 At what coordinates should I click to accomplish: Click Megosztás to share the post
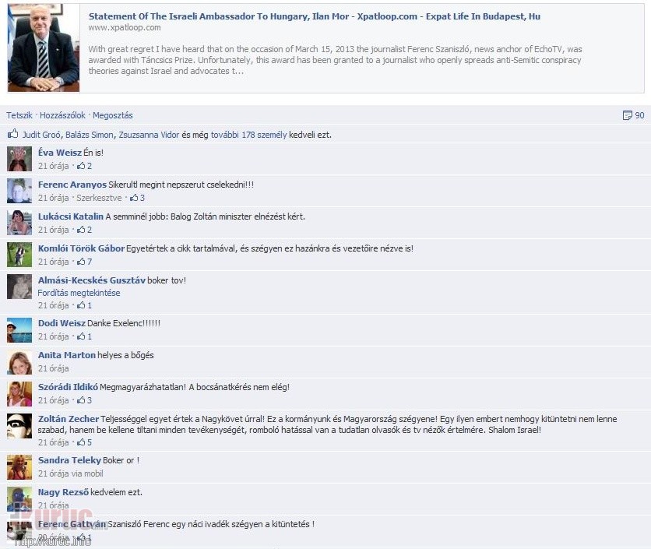[x=112, y=115]
